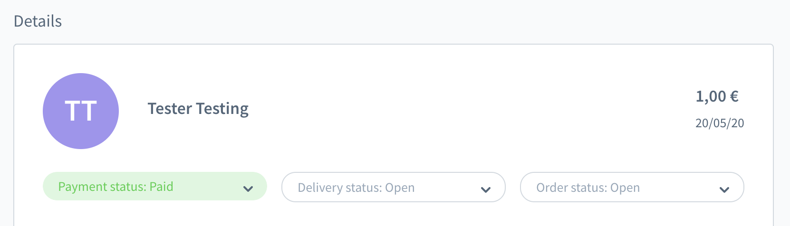Click the Details section heading

[x=38, y=21]
